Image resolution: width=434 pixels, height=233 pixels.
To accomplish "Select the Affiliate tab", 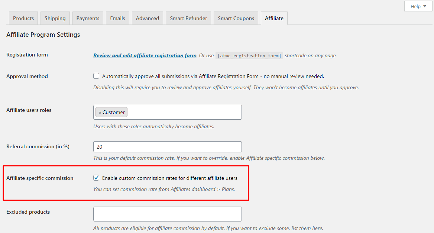I will pos(274,18).
